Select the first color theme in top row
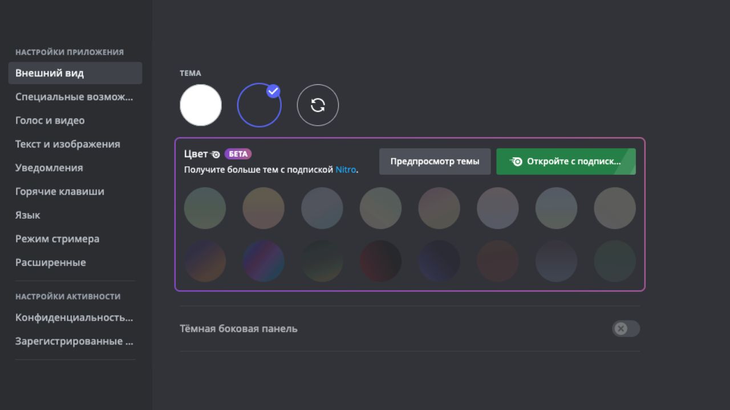The height and width of the screenshot is (410, 730). pyautogui.click(x=205, y=208)
